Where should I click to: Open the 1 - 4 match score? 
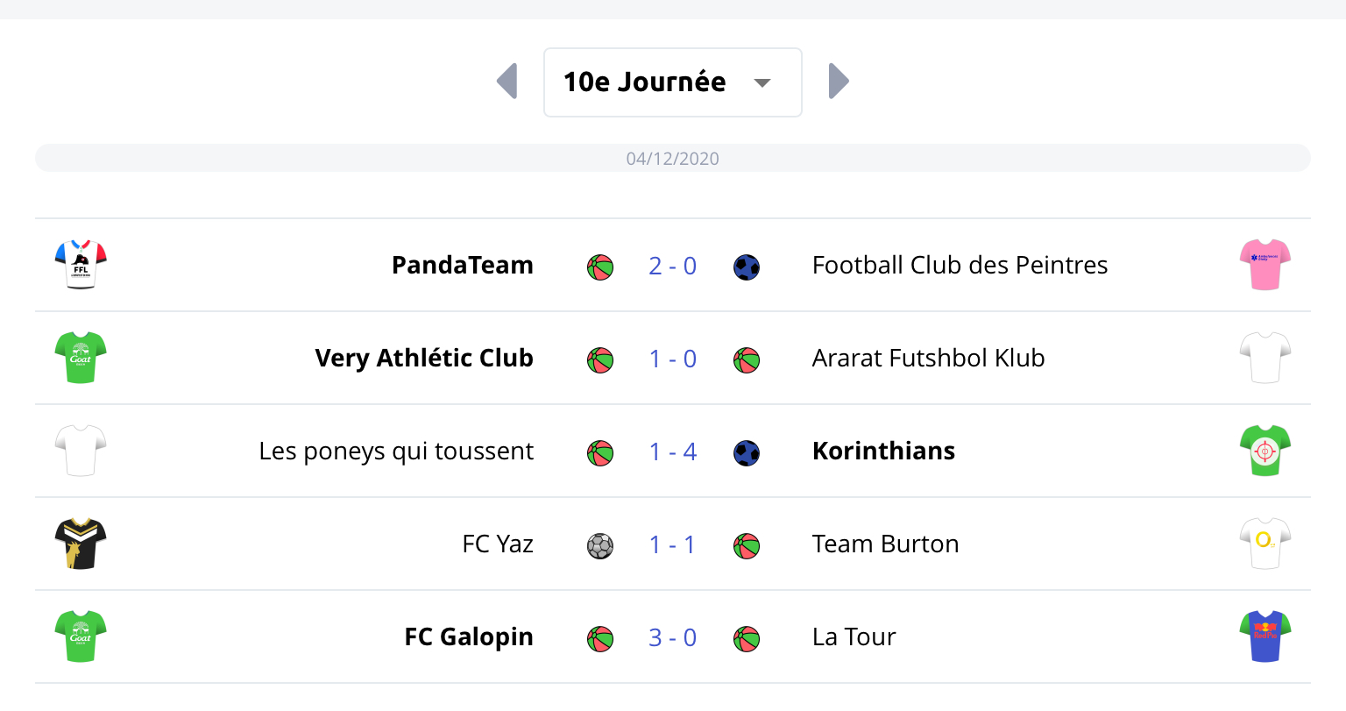pyautogui.click(x=672, y=451)
